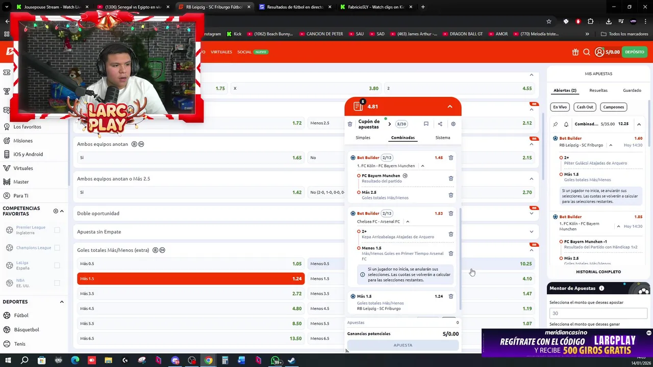The width and height of the screenshot is (653, 367).
Task: Deselect highlighted Más 1.5 odds 1.24
Action: click(x=191, y=279)
